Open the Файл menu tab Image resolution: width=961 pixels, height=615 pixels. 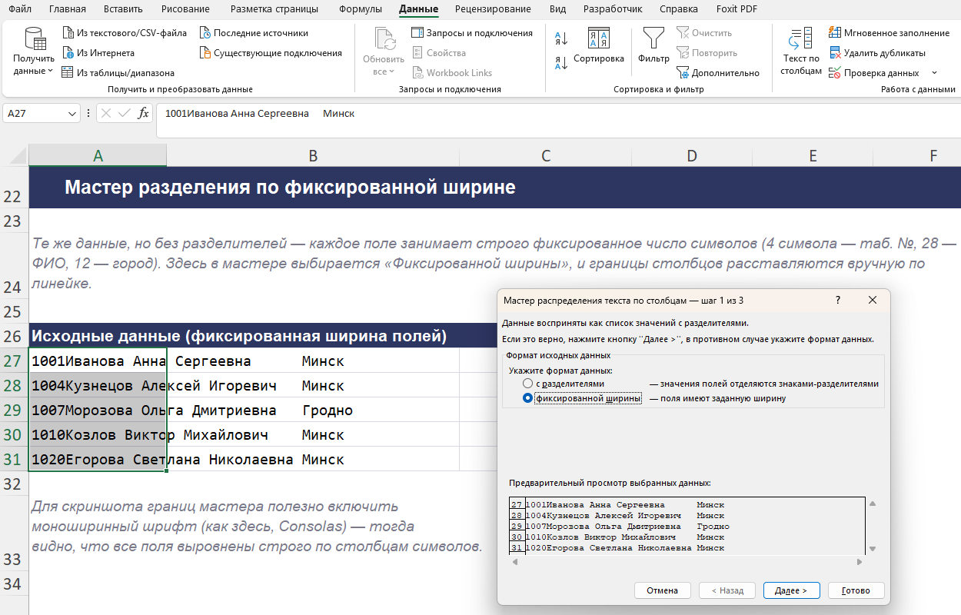pos(20,9)
